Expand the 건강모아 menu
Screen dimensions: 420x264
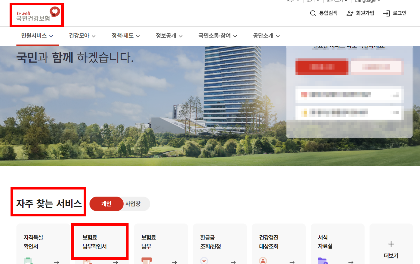coord(82,36)
